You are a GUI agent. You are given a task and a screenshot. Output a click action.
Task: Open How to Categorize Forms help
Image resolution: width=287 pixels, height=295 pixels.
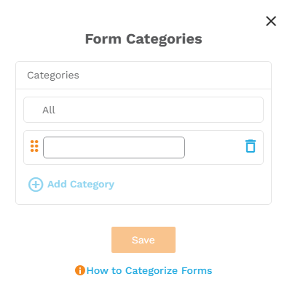(x=149, y=270)
